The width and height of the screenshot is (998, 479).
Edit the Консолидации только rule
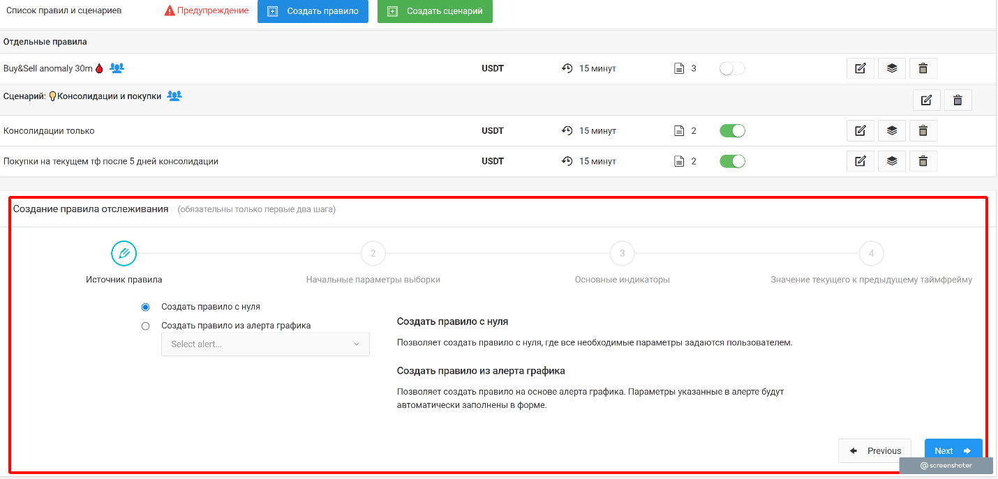[x=860, y=130]
